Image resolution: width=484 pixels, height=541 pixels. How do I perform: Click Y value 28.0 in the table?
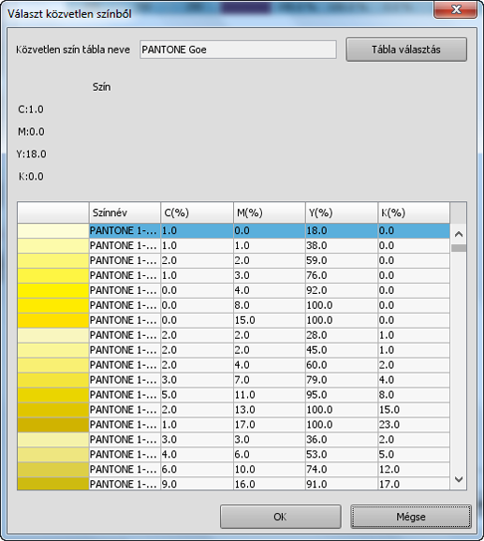coord(342,335)
